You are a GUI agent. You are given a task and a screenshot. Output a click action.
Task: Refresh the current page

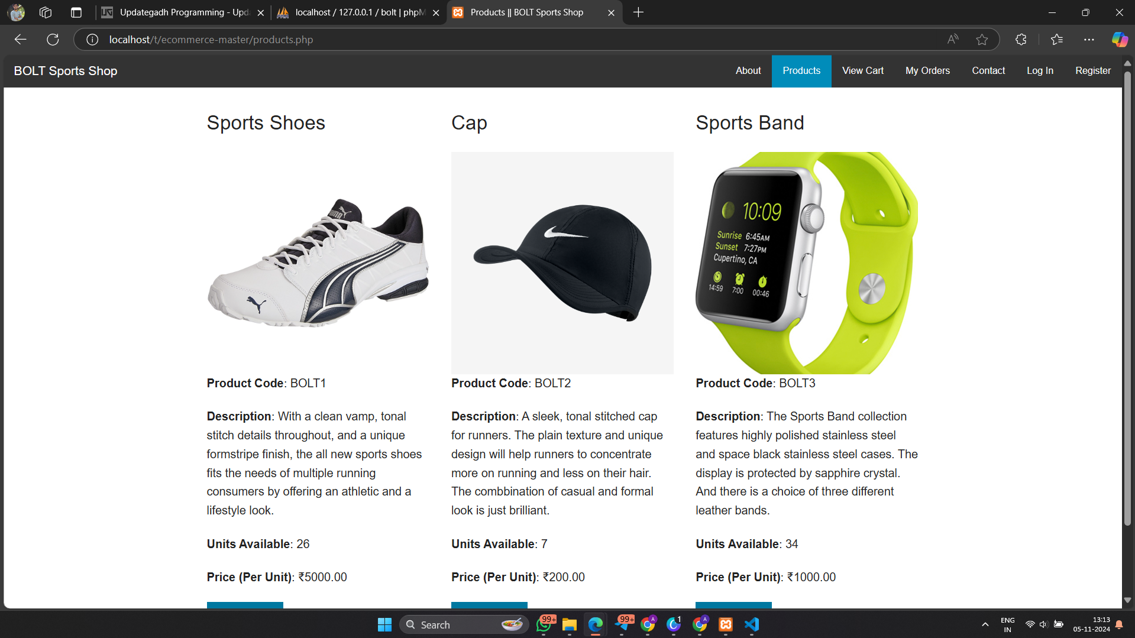[53, 40]
